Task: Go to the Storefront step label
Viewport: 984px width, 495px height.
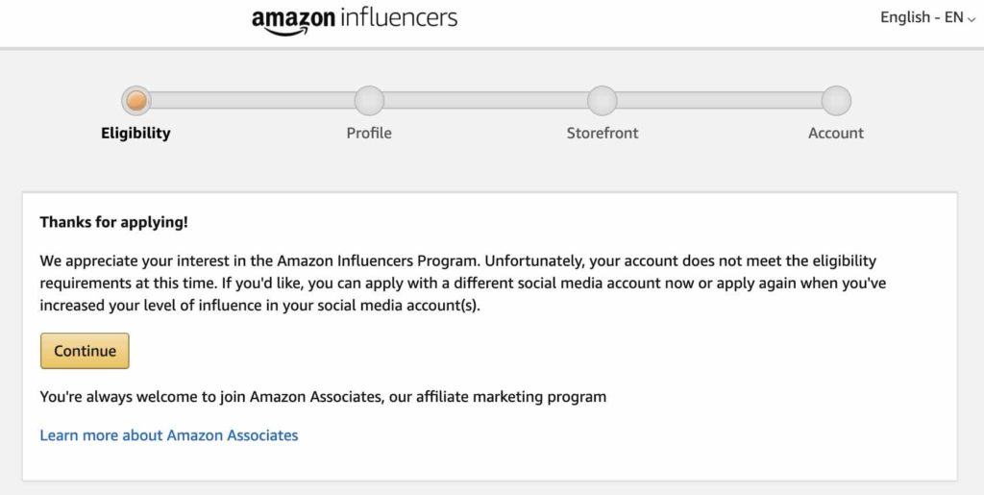Action: coord(603,133)
